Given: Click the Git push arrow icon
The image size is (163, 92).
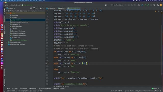Looking at the screenshot, I should pos(148,5).
